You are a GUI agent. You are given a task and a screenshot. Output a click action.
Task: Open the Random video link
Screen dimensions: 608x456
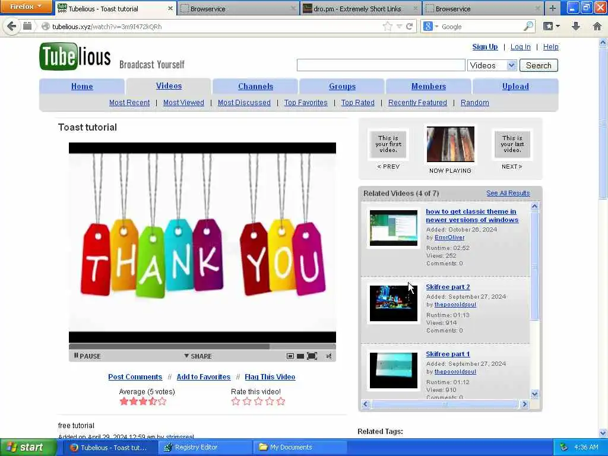(474, 102)
